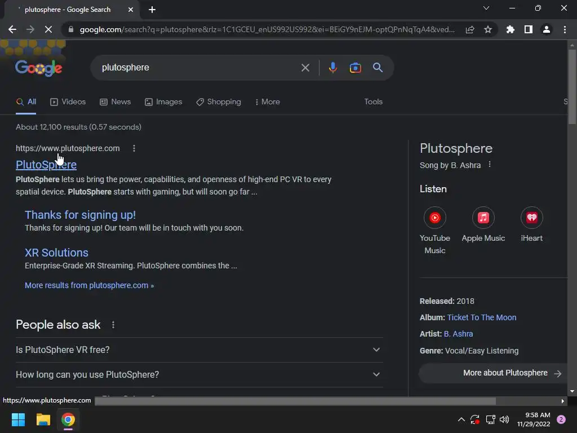Toggle Chrome side panel
Image resolution: width=577 pixels, height=433 pixels.
(x=529, y=29)
